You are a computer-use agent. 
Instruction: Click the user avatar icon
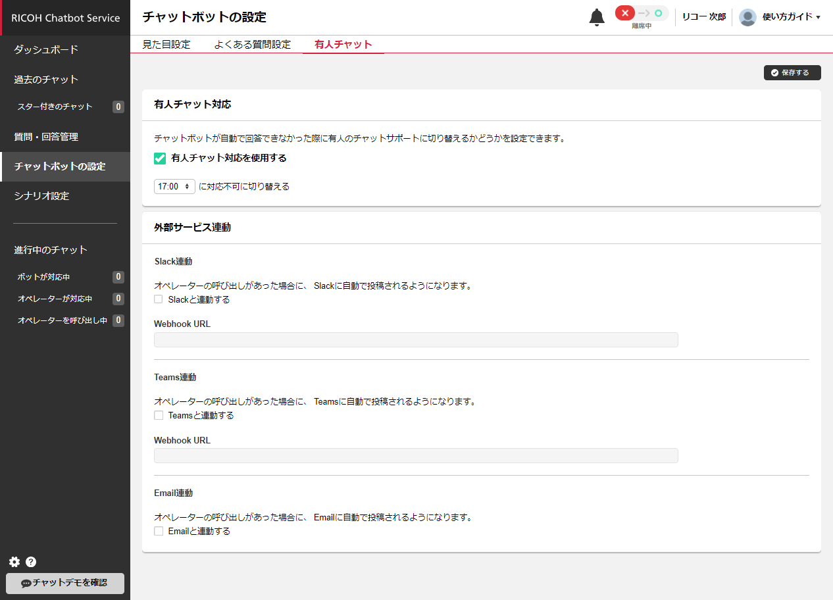(747, 17)
